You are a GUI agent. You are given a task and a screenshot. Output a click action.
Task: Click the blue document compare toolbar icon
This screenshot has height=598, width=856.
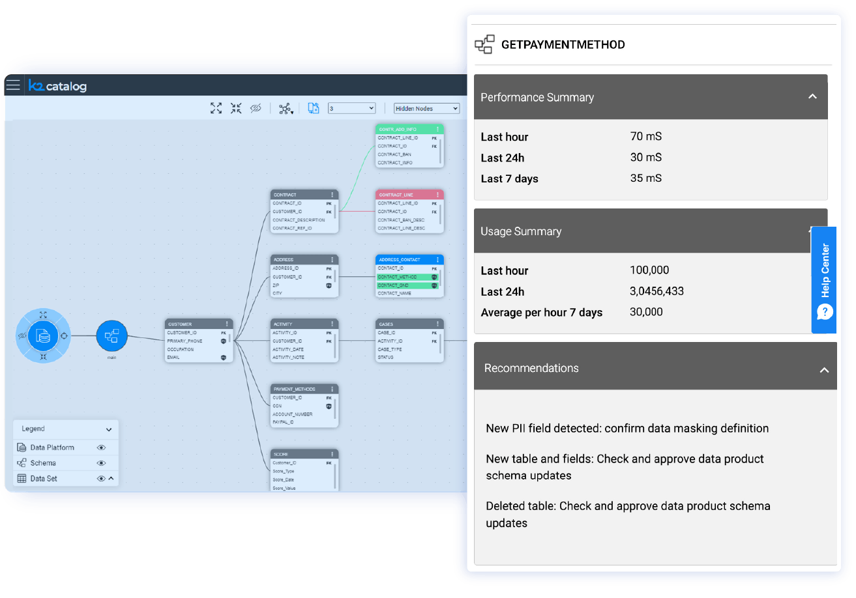(x=314, y=108)
